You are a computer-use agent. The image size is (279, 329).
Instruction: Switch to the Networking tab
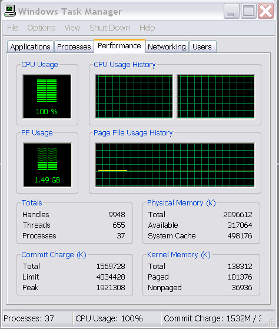pyautogui.click(x=167, y=46)
